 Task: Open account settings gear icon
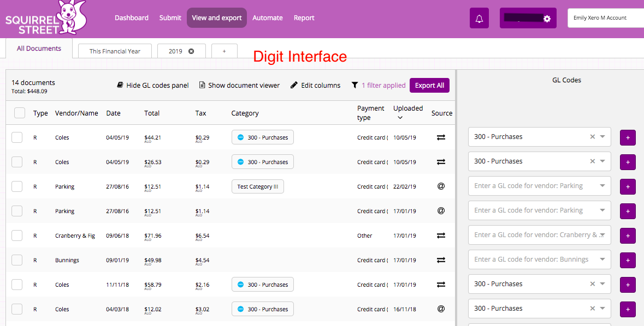coord(547,19)
